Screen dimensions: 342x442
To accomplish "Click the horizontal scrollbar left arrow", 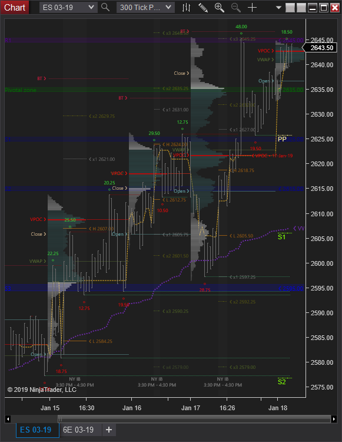I will pos(8,419).
